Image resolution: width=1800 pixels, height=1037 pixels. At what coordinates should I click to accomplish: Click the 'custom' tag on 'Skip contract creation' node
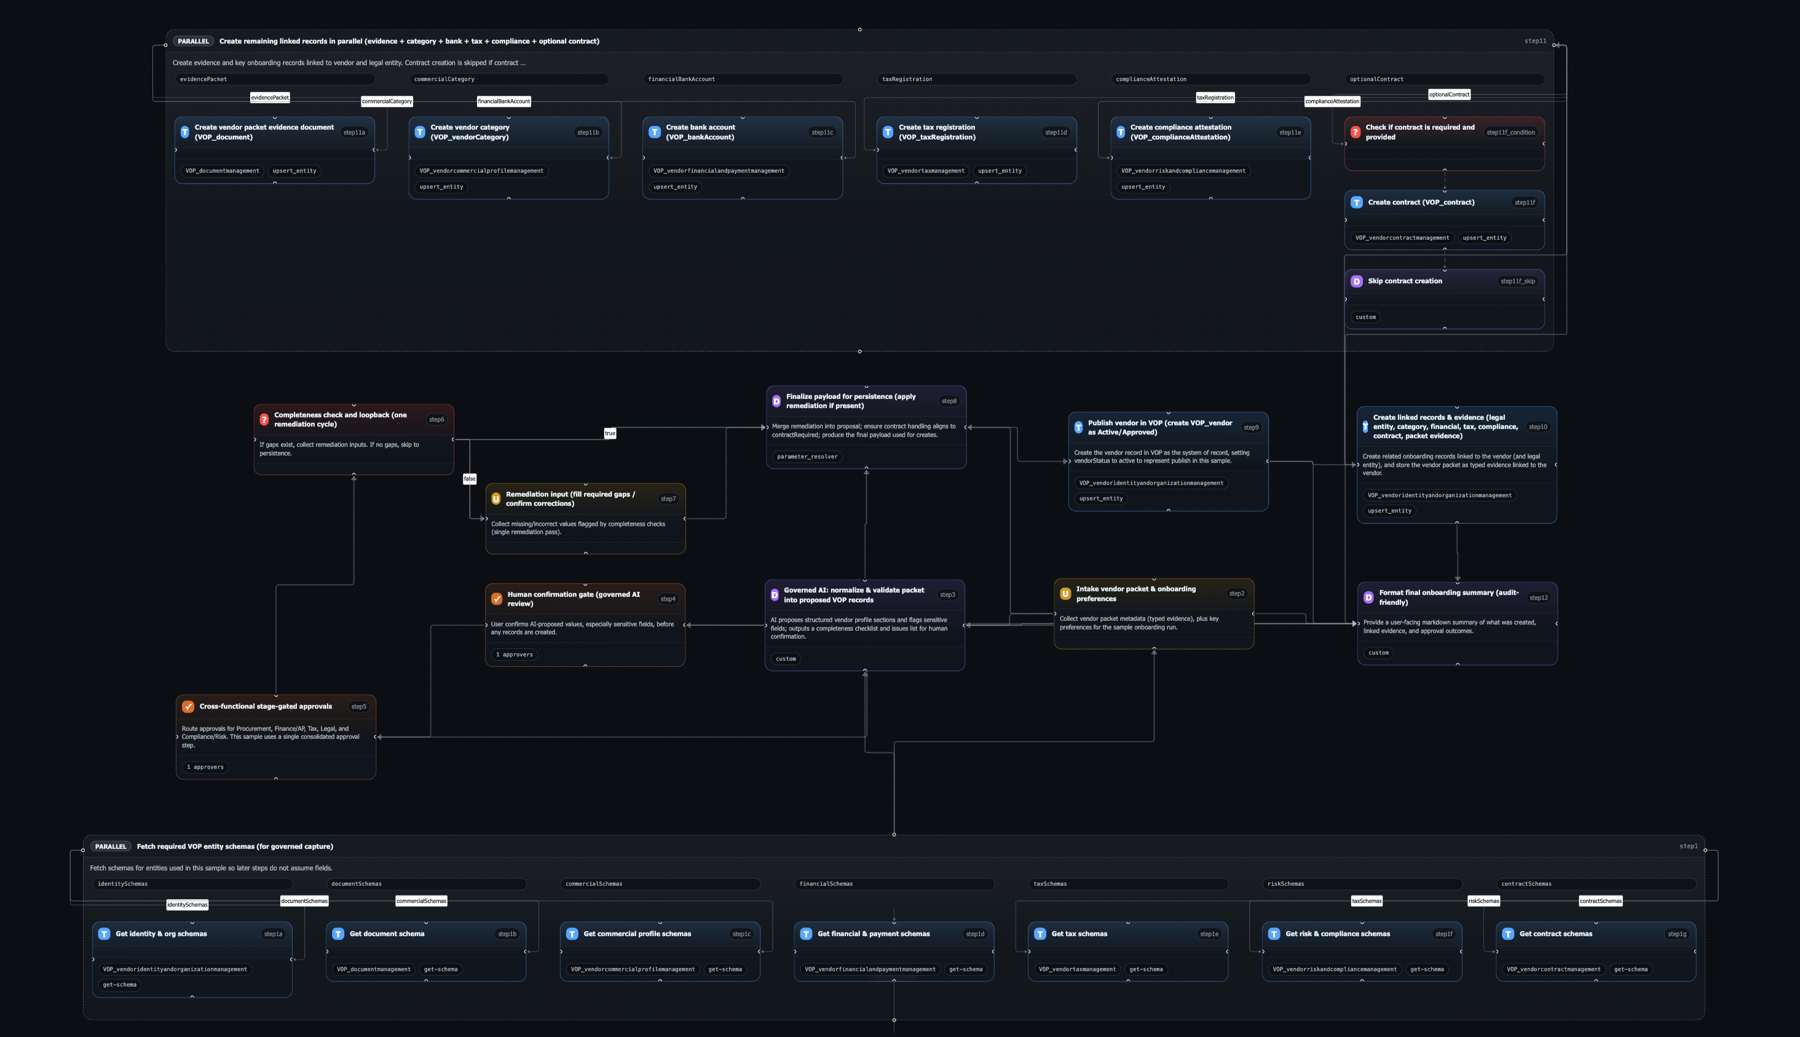[1365, 317]
